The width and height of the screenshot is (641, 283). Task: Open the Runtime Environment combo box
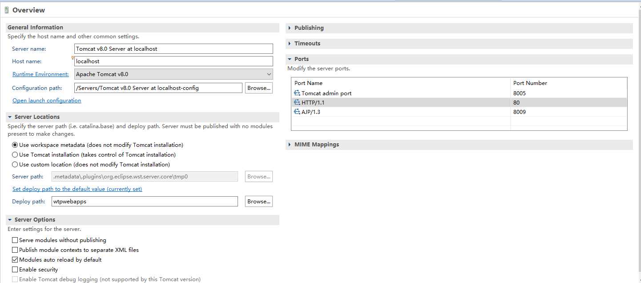pos(173,74)
